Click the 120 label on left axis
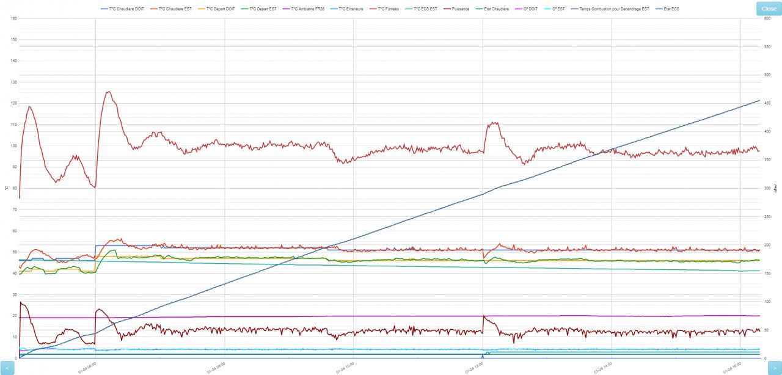 click(x=14, y=103)
